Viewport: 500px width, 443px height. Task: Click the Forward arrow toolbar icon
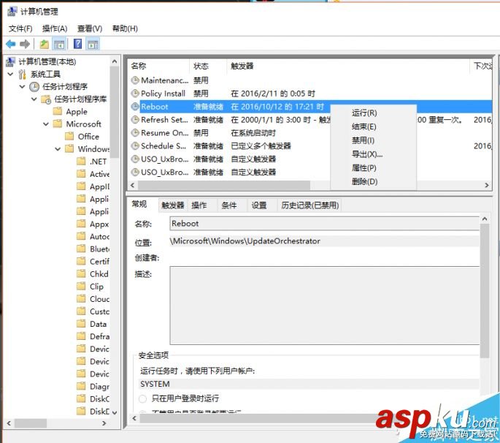(x=25, y=44)
